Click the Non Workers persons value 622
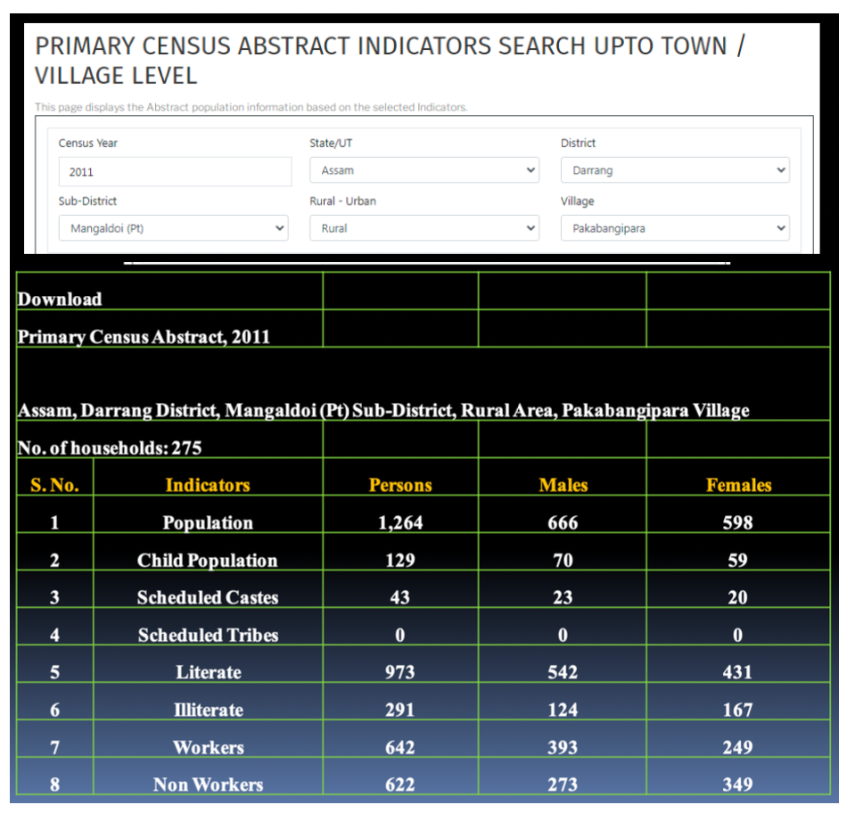This screenshot has width=847, height=813. [x=400, y=784]
